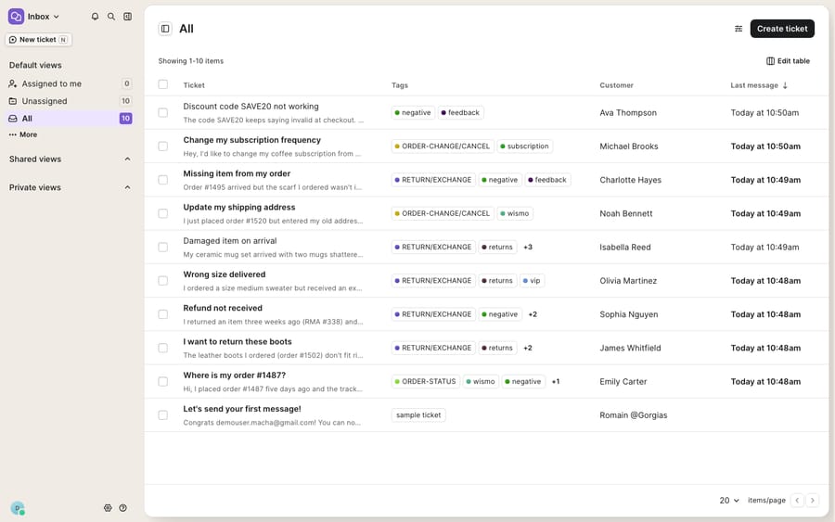Screen dimensions: 835x522
Task: Open help question mark icon
Action: point(123,508)
